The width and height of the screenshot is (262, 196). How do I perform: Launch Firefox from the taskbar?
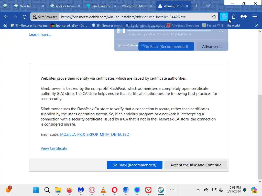tap(70, 190)
